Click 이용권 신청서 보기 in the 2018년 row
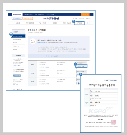Image resolution: width=127 pixels, height=135 pixels. pos(81,63)
